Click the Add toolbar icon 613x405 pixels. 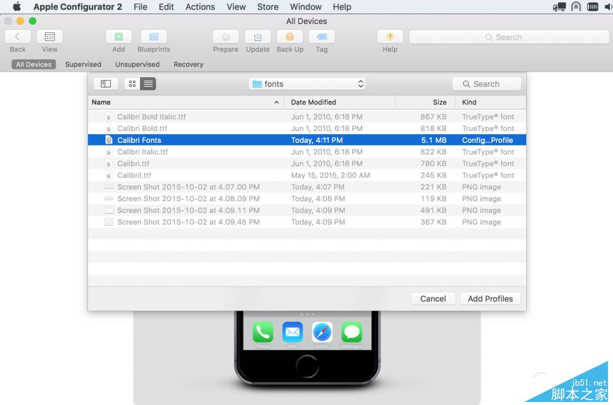[119, 36]
